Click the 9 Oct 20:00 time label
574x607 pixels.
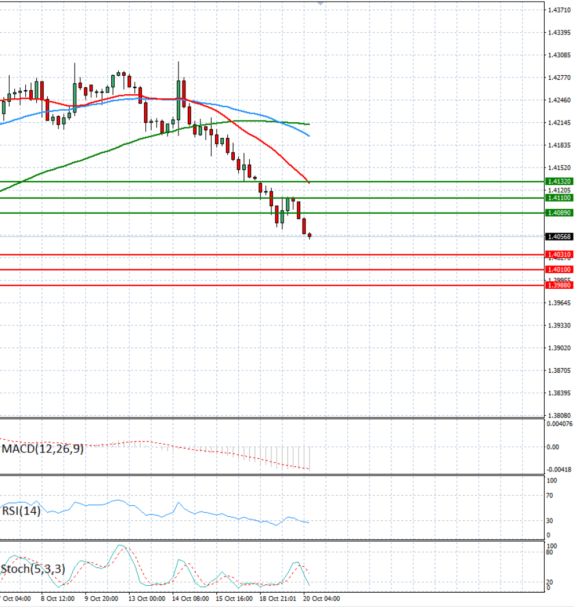(102, 598)
